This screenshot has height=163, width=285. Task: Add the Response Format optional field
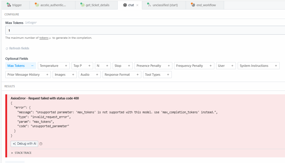click(x=122, y=75)
